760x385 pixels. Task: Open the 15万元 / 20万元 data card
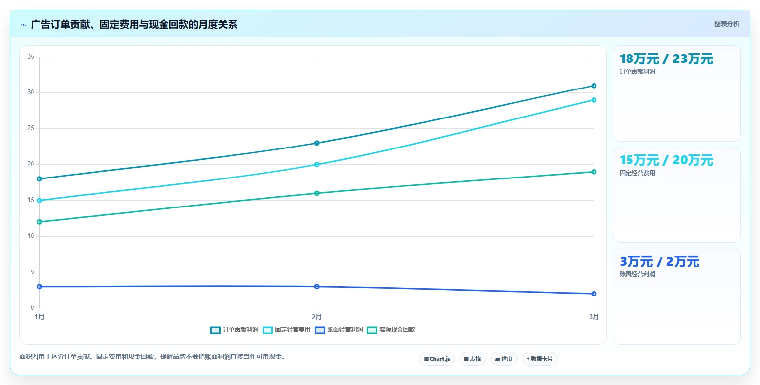[x=676, y=195]
